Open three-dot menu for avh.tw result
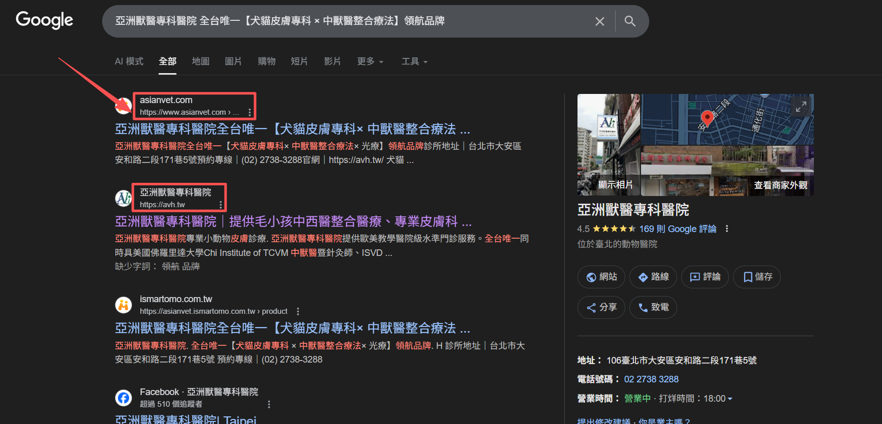This screenshot has width=882, height=424. tap(221, 205)
